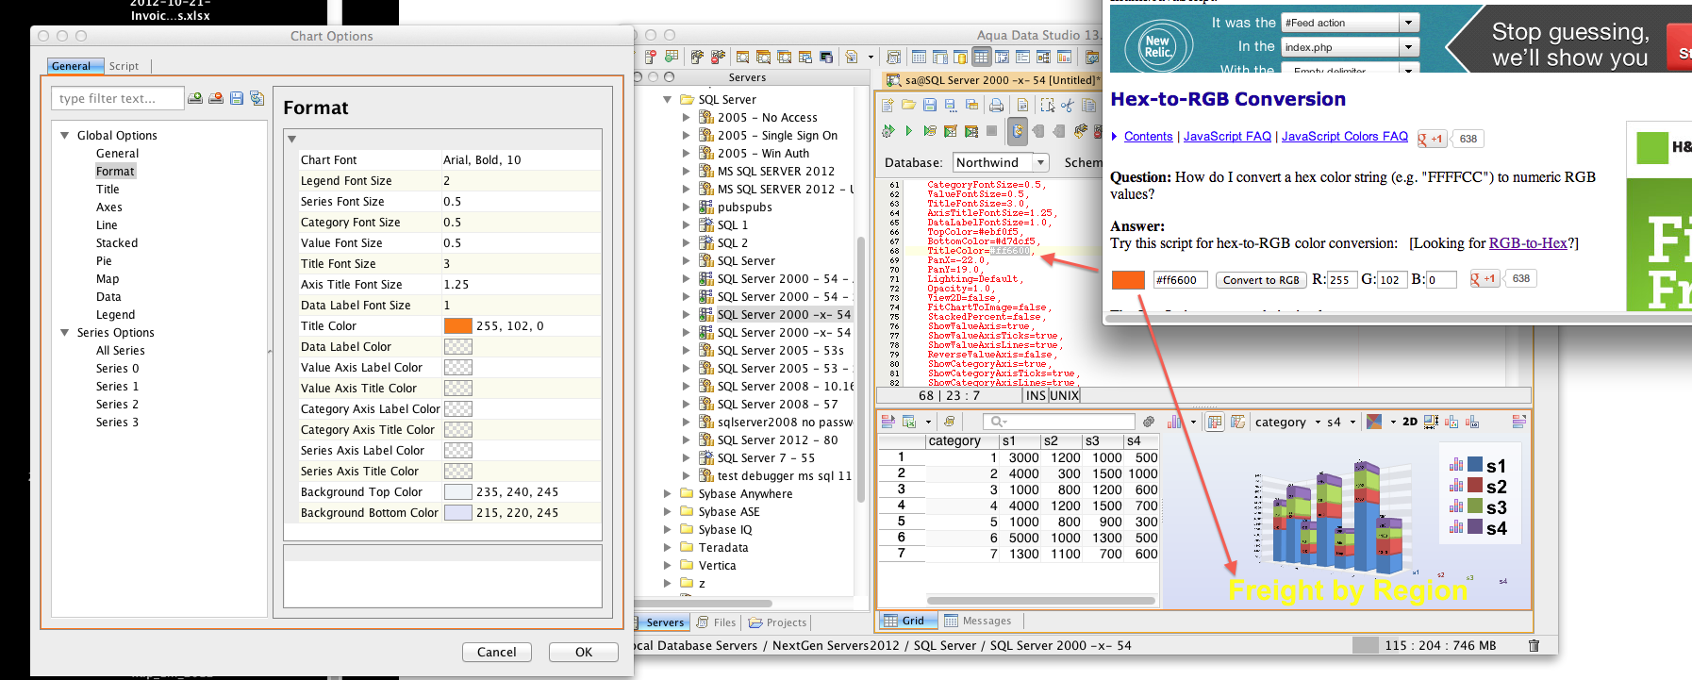
Task: Click the bar chart icon in the results toolbar
Action: pos(1174,422)
